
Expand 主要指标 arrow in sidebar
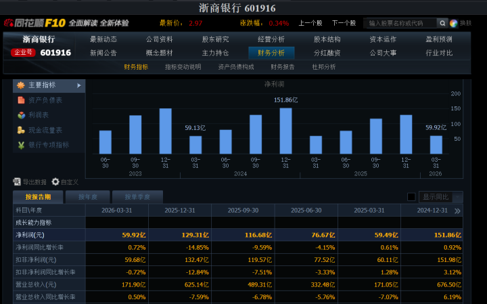pyautogui.click(x=79, y=85)
